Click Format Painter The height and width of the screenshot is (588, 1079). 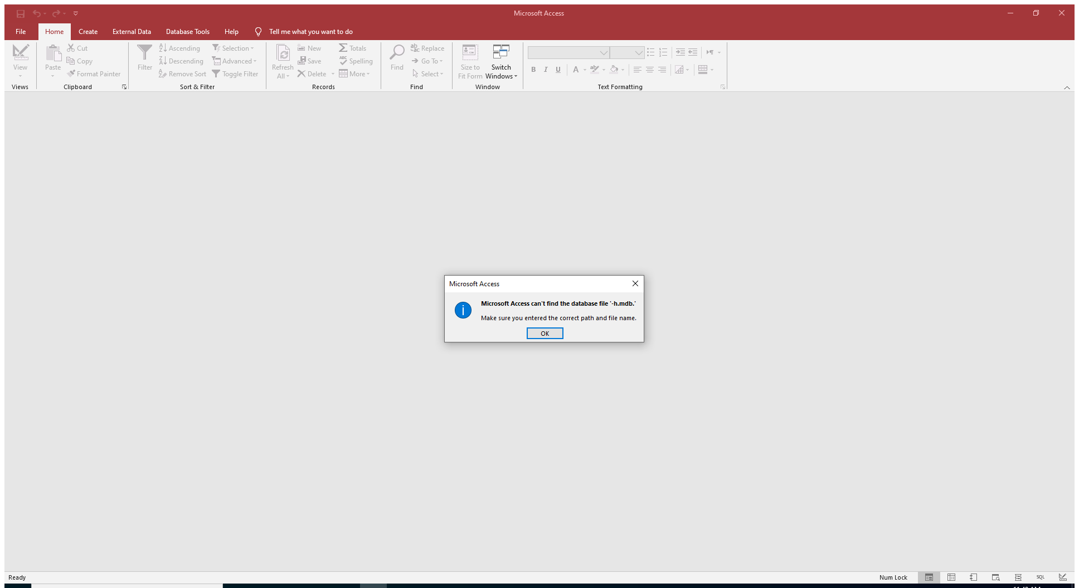pyautogui.click(x=94, y=74)
